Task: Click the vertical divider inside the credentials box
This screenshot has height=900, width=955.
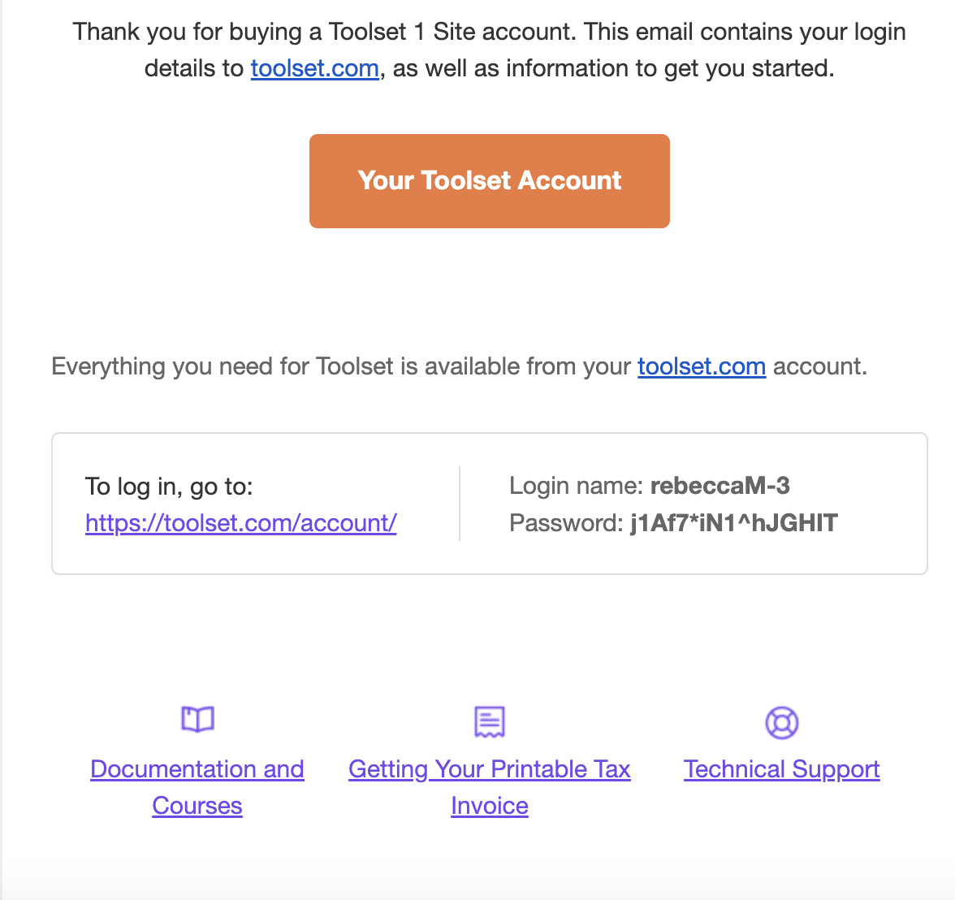Action: 460,504
